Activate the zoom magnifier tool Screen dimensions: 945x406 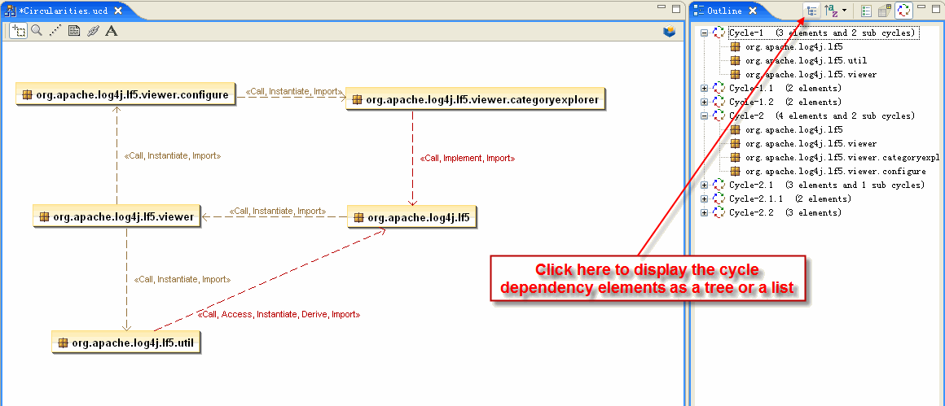(x=37, y=31)
